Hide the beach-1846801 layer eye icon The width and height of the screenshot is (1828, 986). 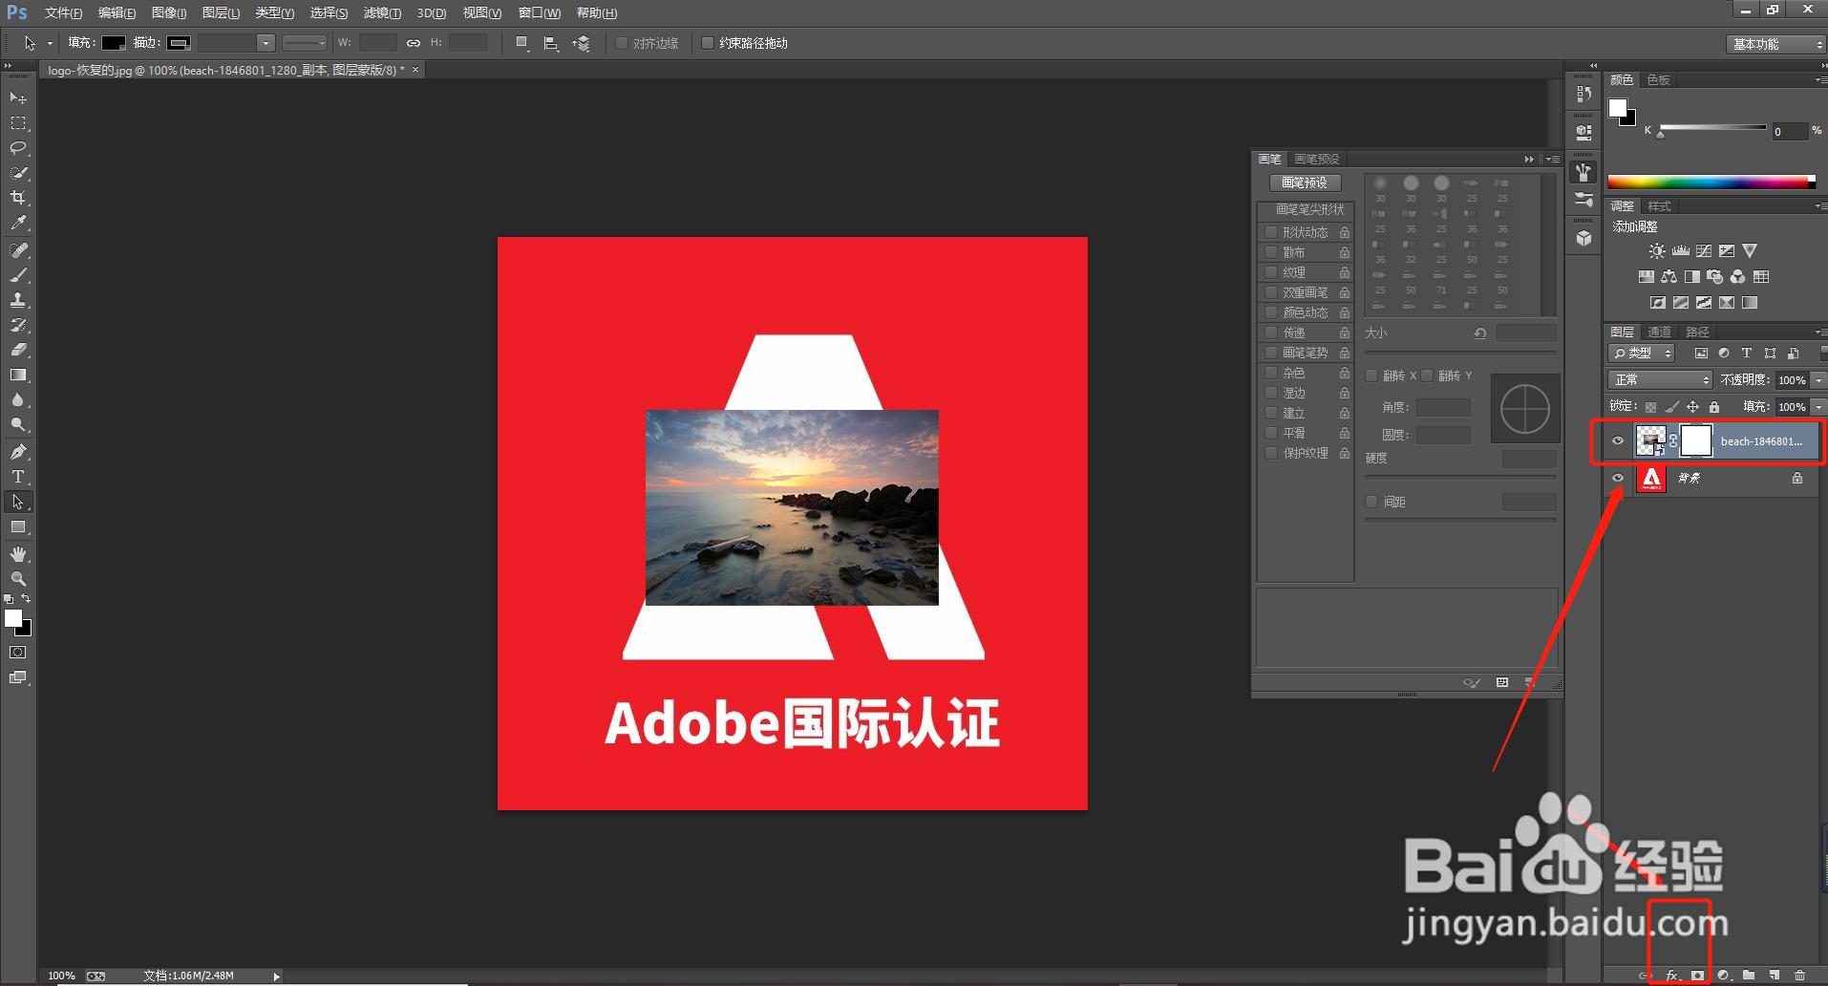tap(1618, 441)
